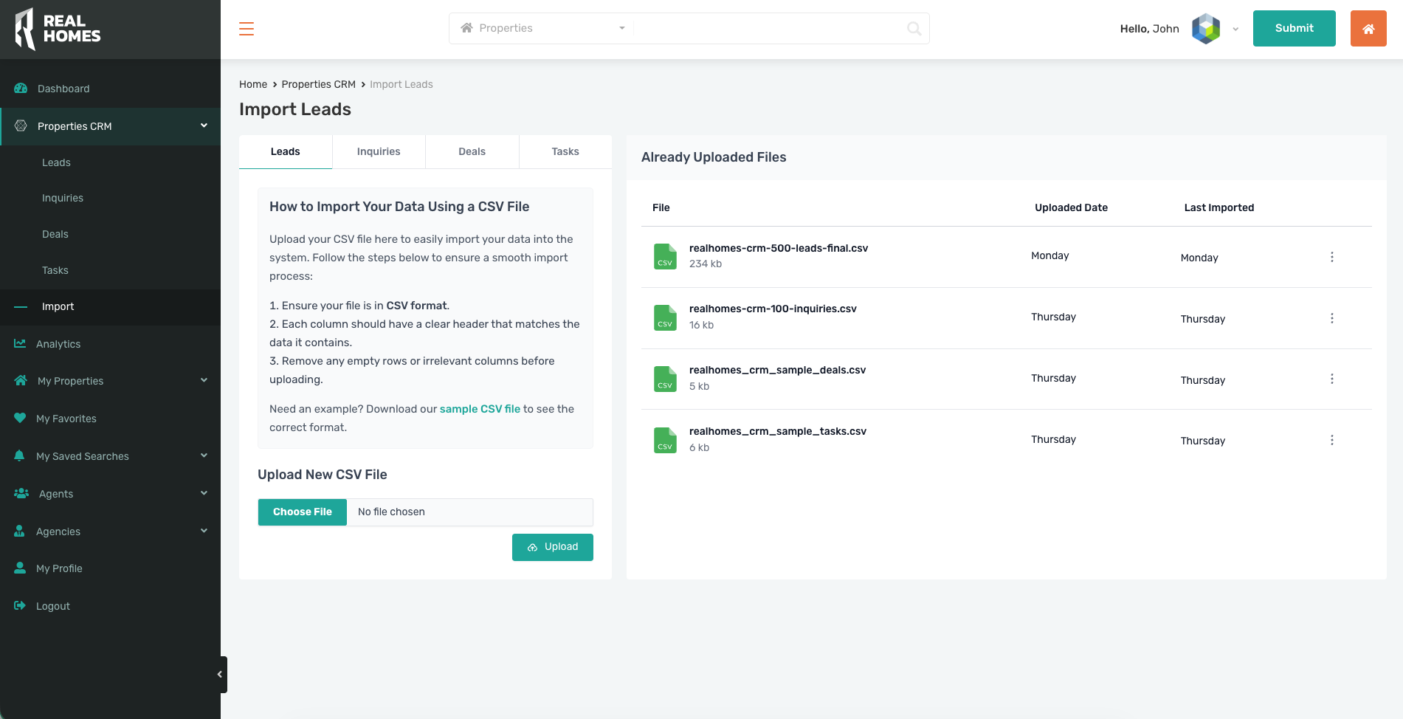Open three-dot menu for realhomes-crm-100-inquiries.csv
The height and width of the screenshot is (719, 1403).
click(1331, 318)
